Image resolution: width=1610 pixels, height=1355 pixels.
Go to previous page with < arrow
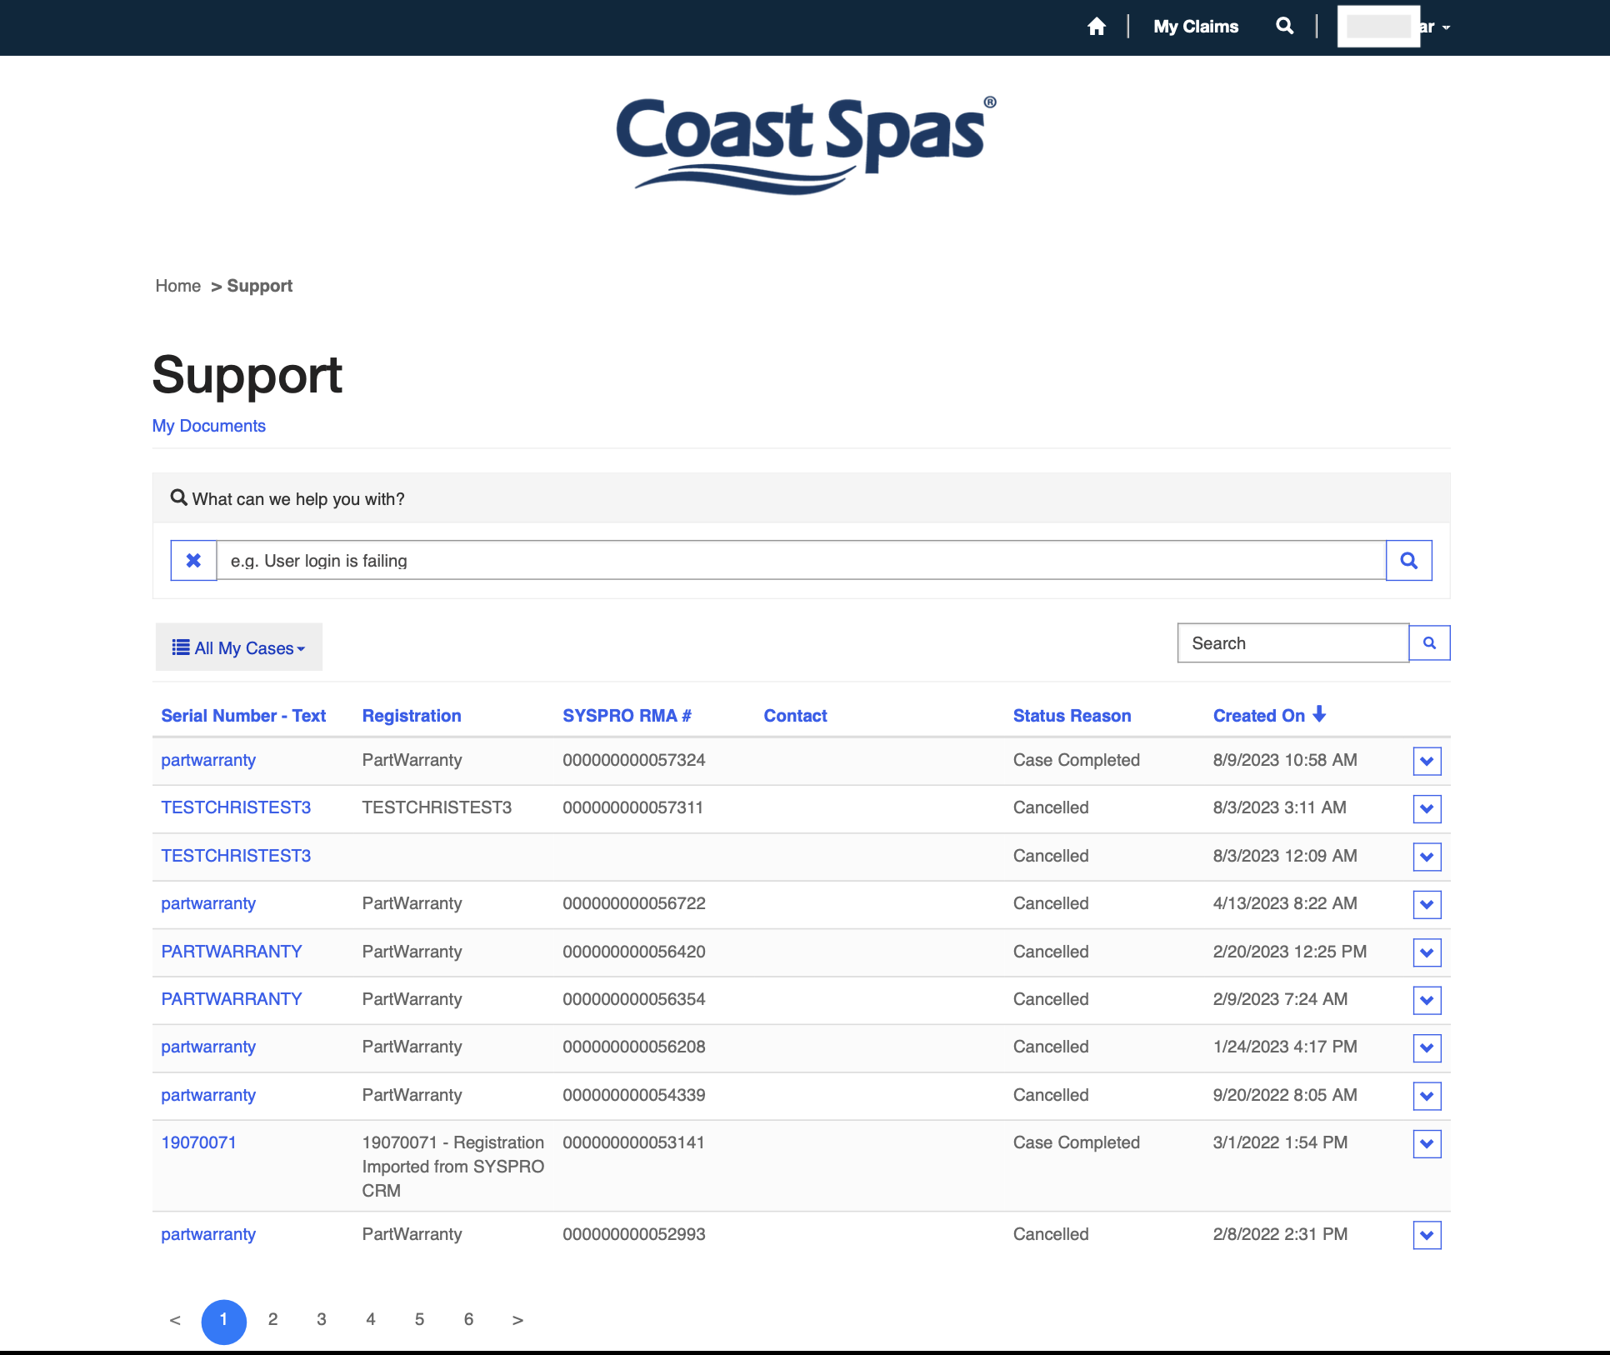coord(175,1320)
